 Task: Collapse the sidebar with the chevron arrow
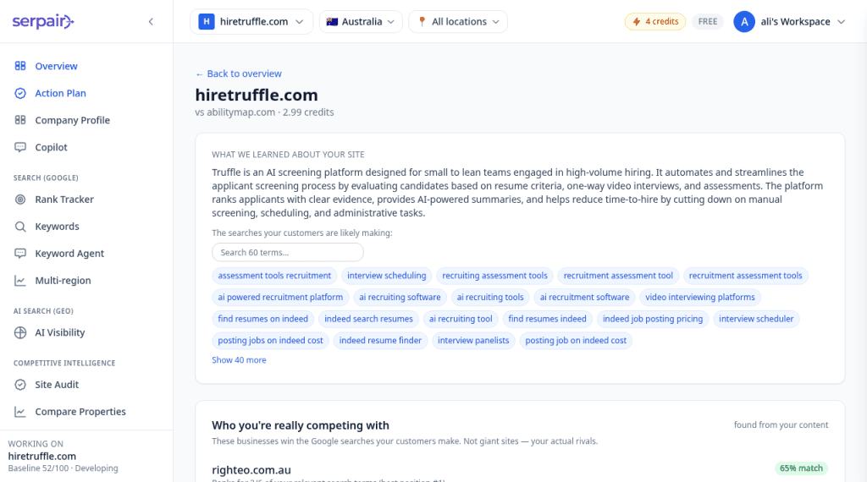point(151,21)
